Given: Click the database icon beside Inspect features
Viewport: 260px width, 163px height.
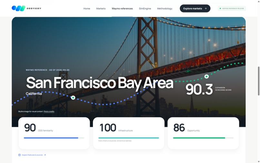Looking at the screenshot, I should 19,155.
